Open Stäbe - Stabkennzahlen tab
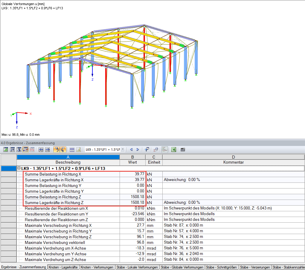 click(289, 267)
